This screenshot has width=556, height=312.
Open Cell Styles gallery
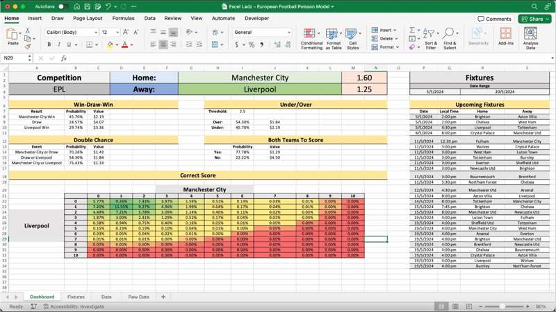[353, 39]
